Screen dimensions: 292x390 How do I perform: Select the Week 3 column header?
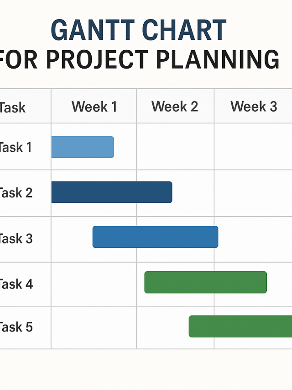(254, 107)
